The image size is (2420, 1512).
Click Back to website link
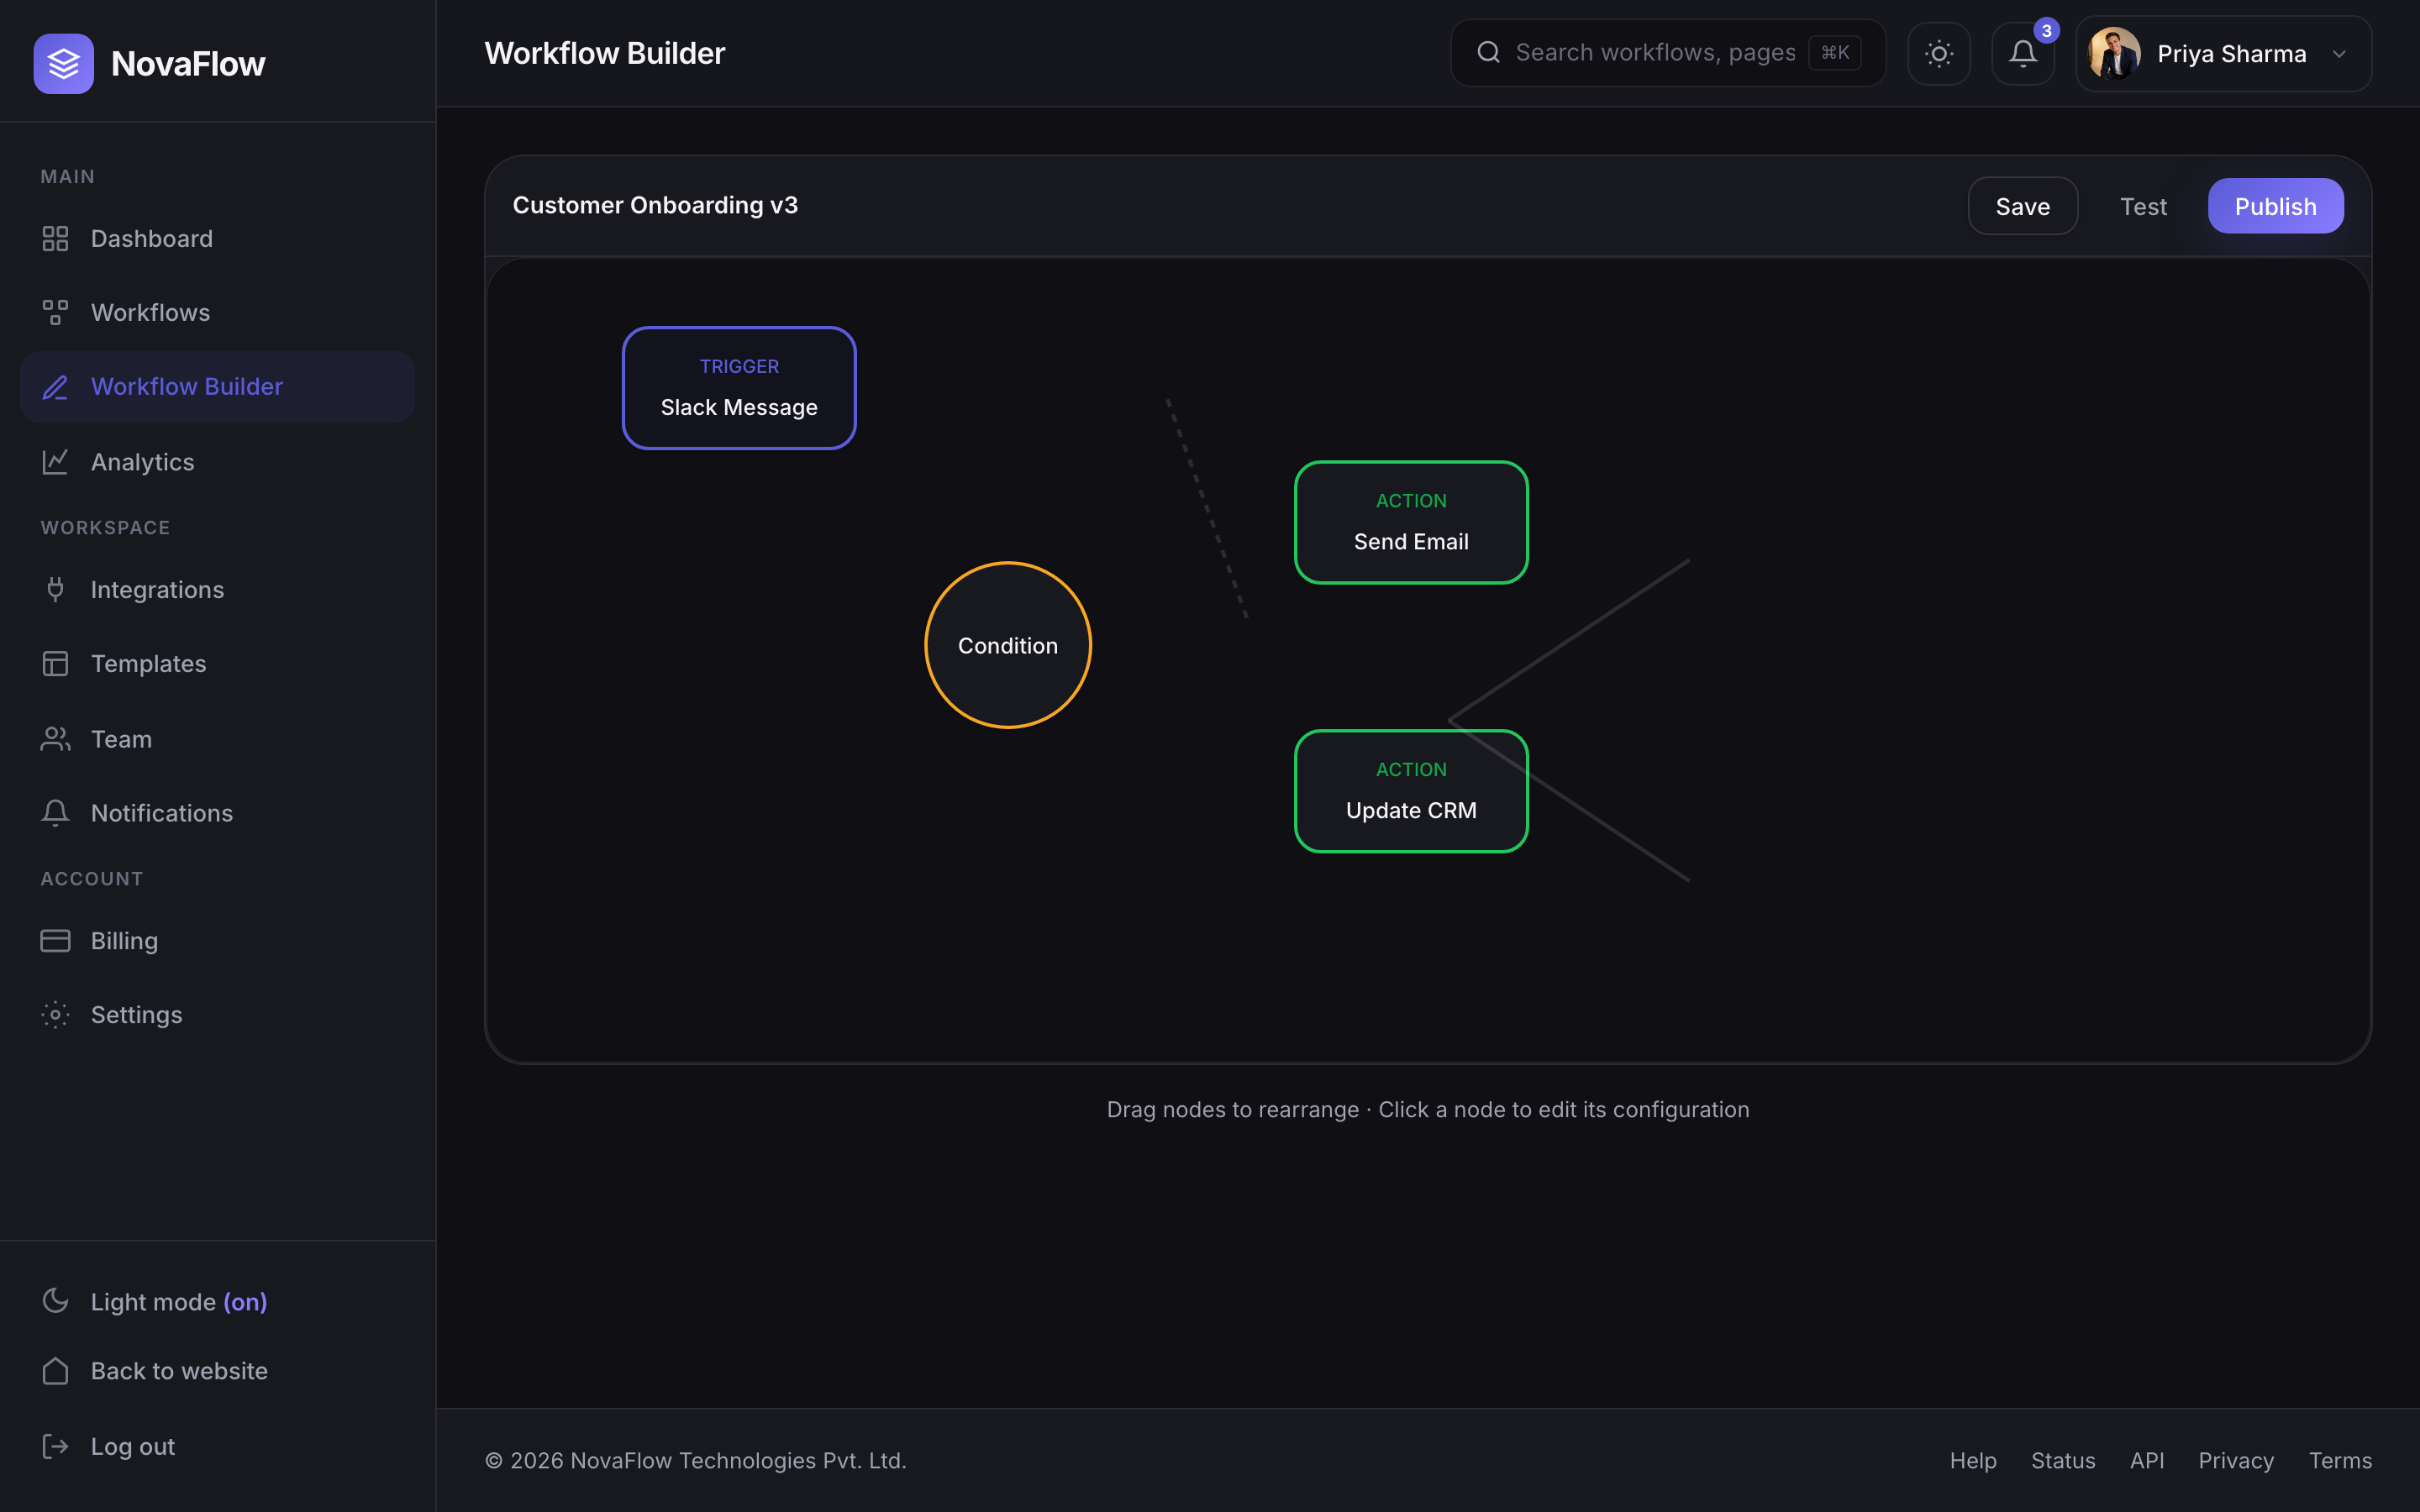pyautogui.click(x=217, y=1370)
